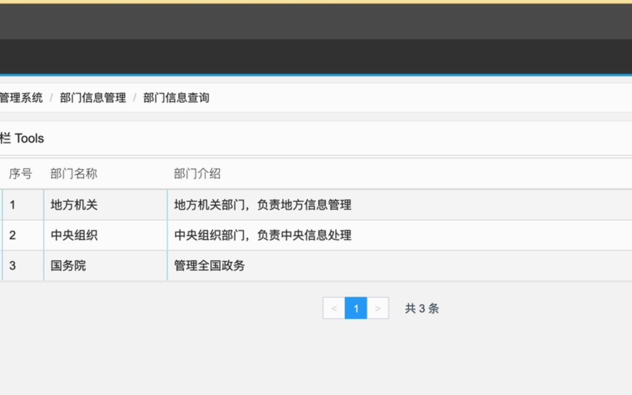This screenshot has height=395, width=632.
Task: Open the 管理系统 breadcrumb link
Action: (21, 98)
